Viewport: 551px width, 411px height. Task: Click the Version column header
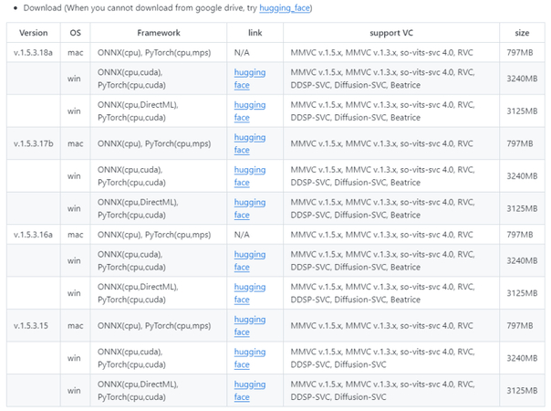coord(34,33)
